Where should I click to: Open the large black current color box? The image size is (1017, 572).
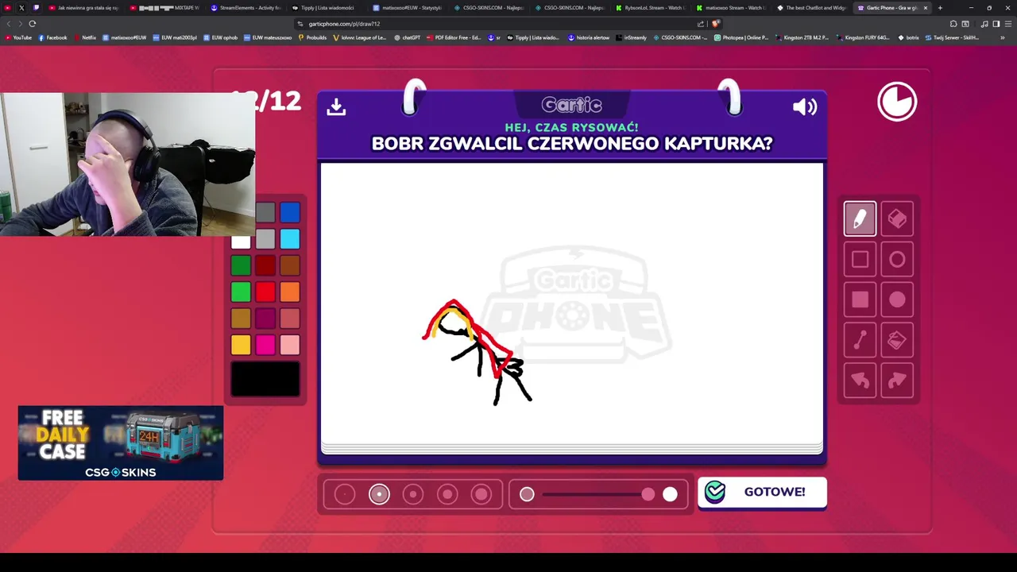pyautogui.click(x=265, y=379)
